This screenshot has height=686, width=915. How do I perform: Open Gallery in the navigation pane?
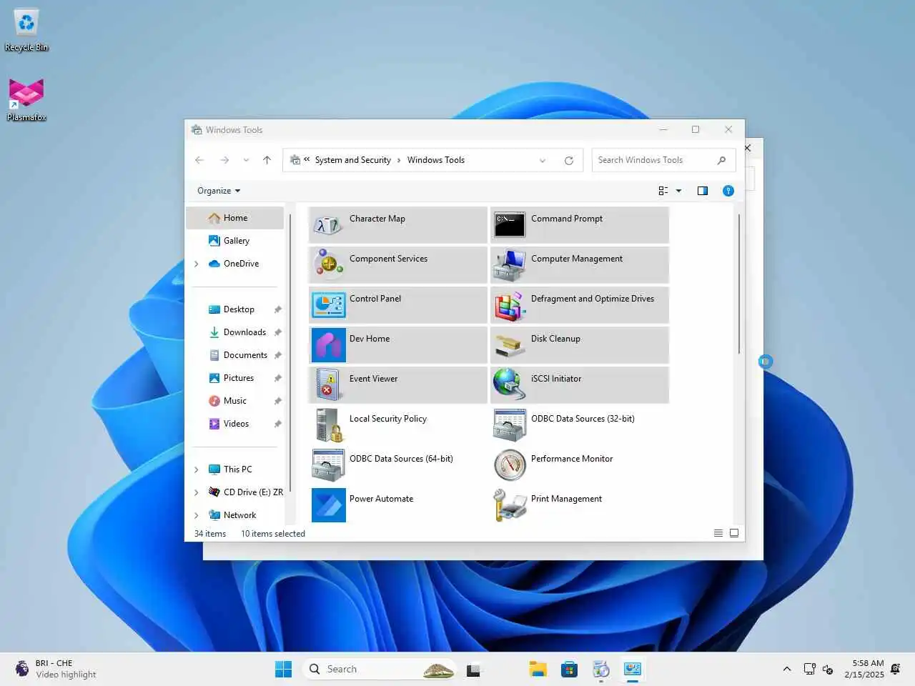click(235, 241)
